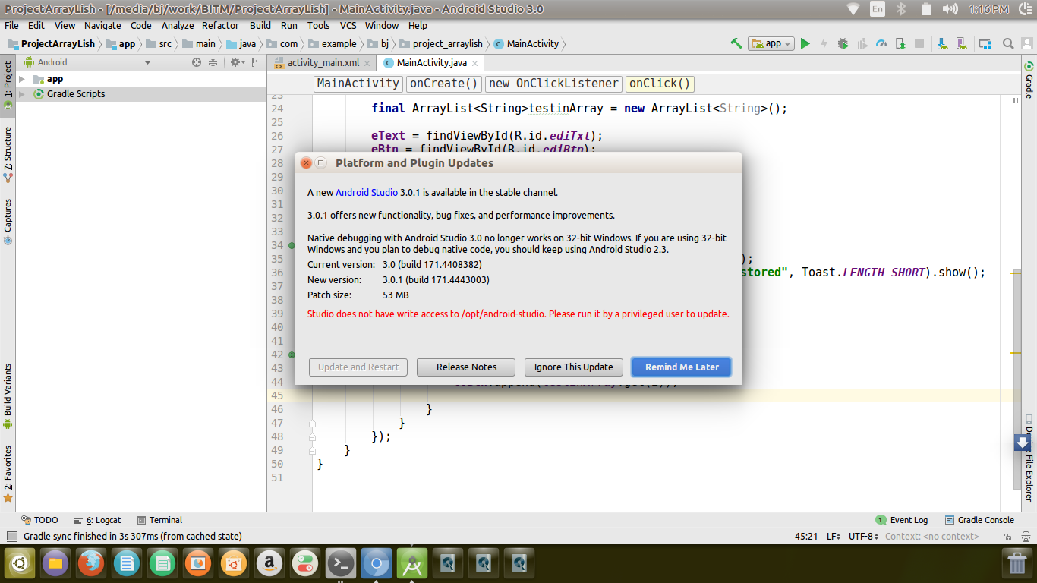Viewport: 1037px width, 583px height.
Task: Collapse code block at line 48
Action: pos(312,437)
